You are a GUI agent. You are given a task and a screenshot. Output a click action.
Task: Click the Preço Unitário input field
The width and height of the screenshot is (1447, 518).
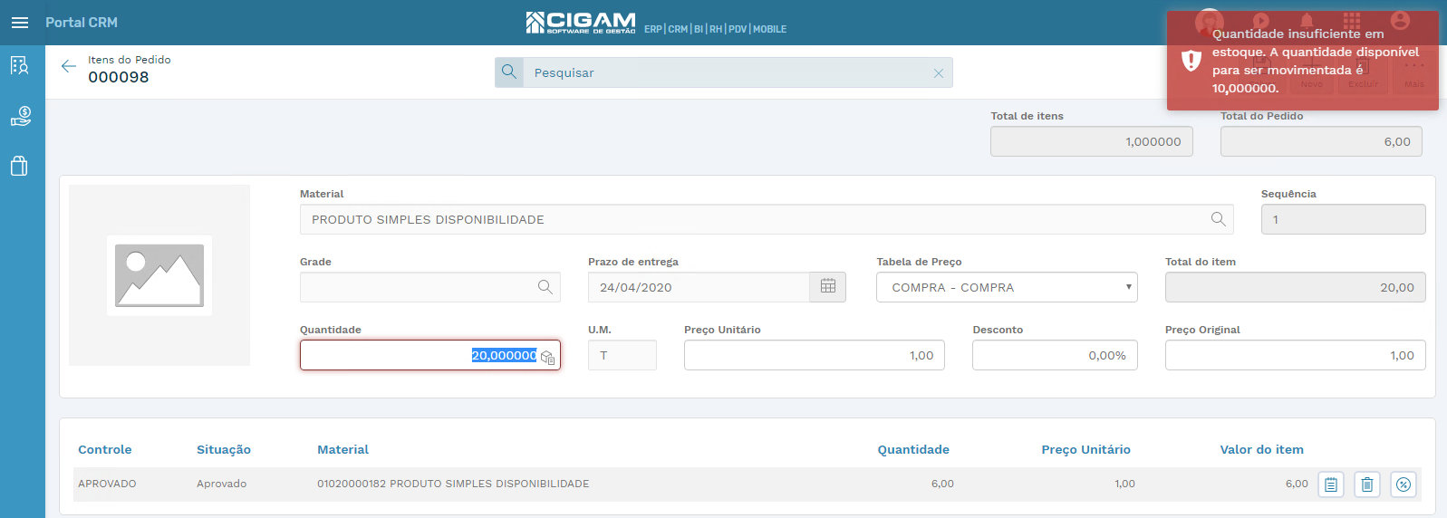[815, 355]
